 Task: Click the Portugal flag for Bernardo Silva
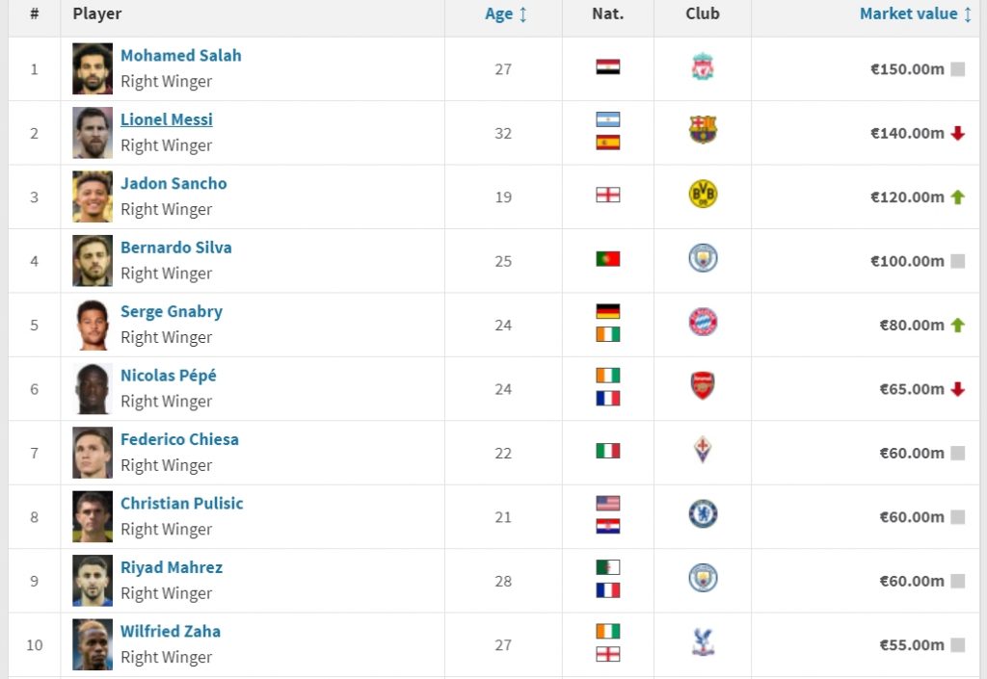pos(608,259)
